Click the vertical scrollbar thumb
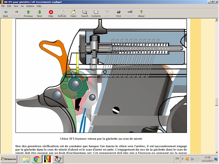219x164 pixels. (216, 102)
